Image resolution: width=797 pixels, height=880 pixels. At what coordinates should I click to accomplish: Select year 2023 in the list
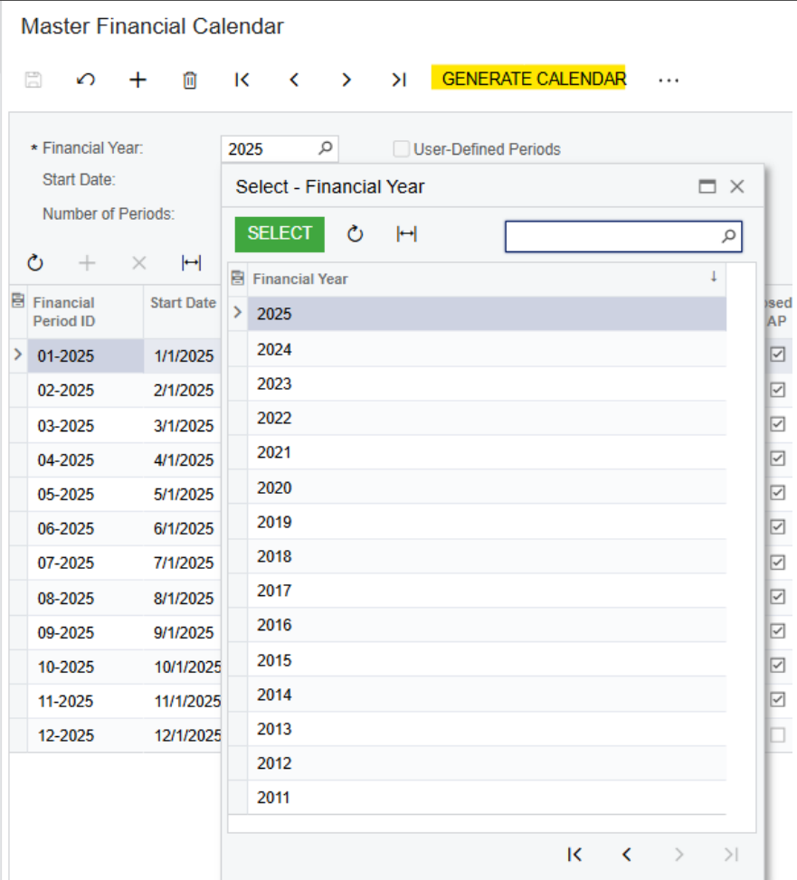coord(275,383)
